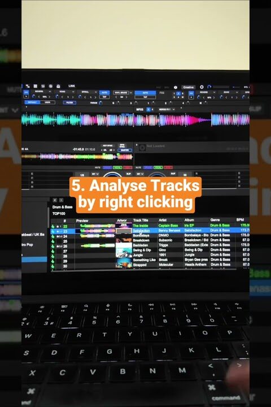Screen dimensions: 271x407
Task: Enable the MASTER sync button
Action: point(125,150)
